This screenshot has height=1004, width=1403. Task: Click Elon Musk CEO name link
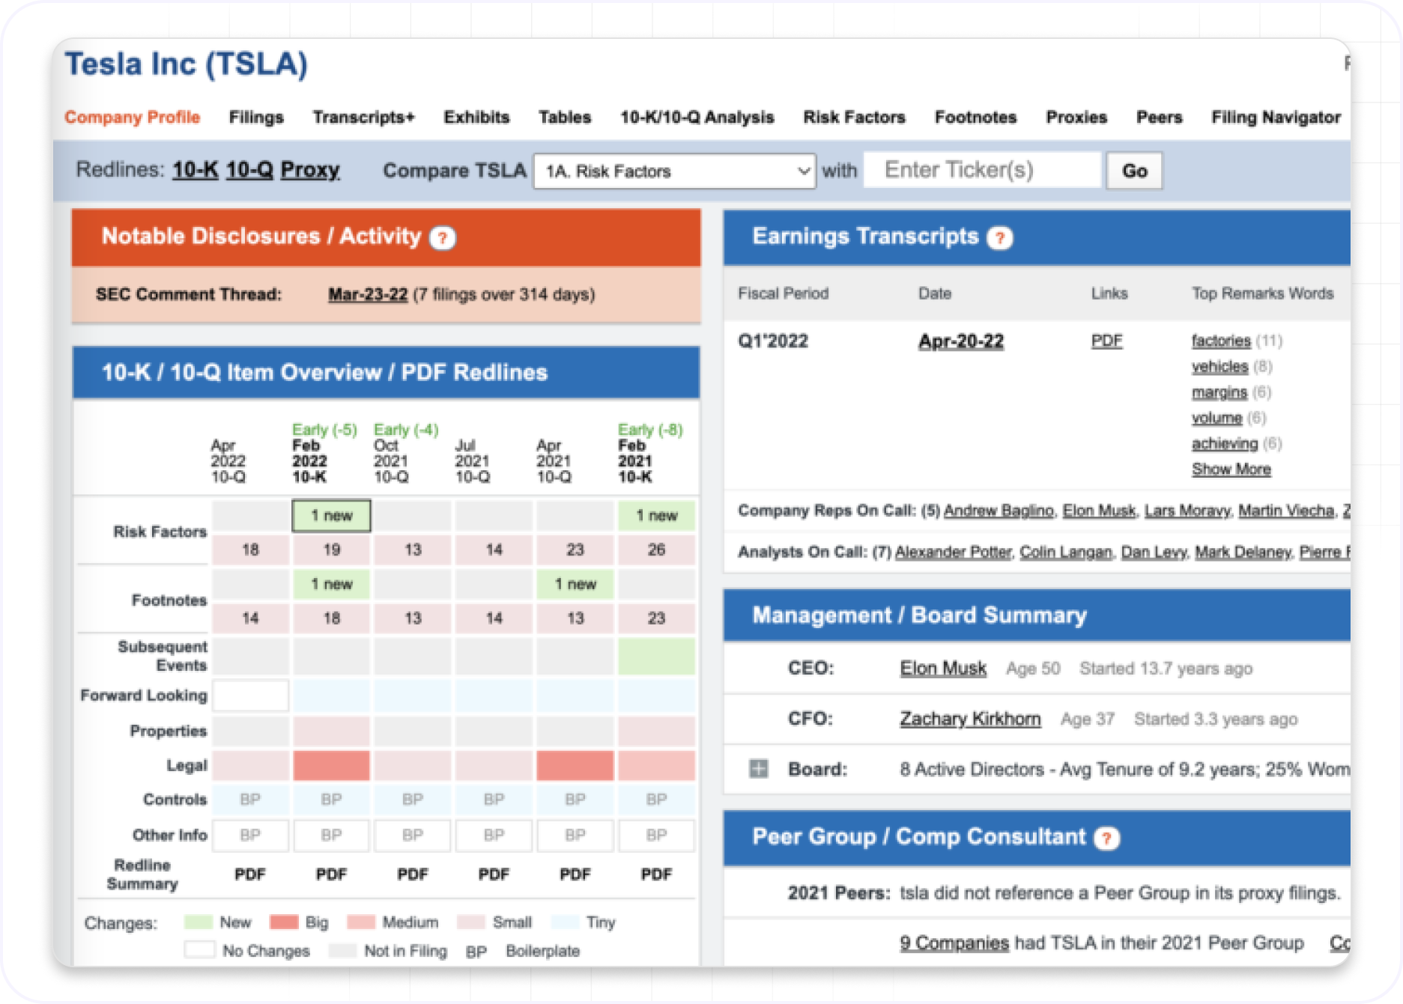point(942,669)
